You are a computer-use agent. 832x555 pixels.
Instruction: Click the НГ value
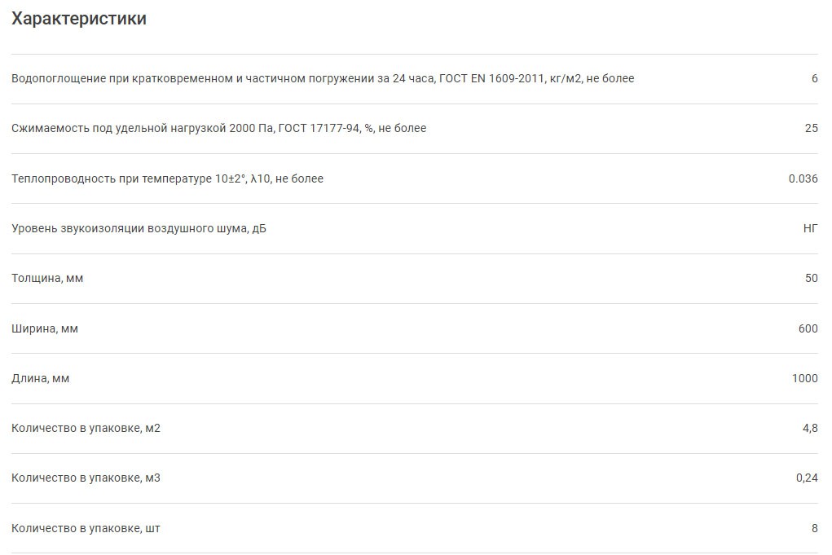(x=810, y=228)
